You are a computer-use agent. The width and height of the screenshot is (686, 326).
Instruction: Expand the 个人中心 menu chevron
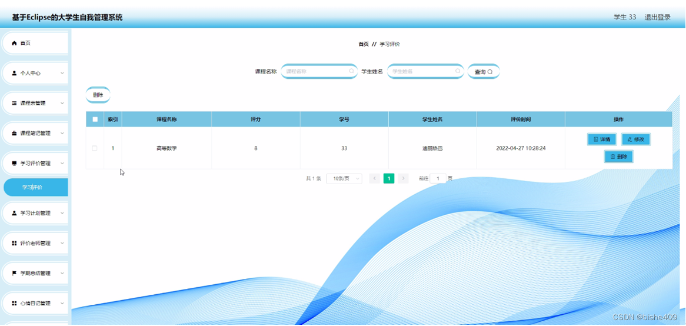[x=62, y=74]
